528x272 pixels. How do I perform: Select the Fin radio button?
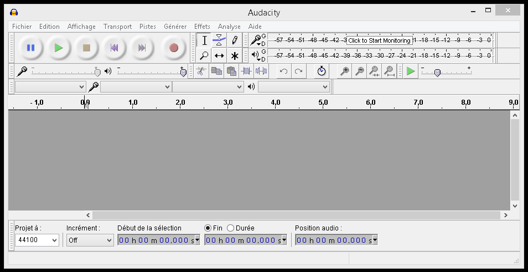click(x=208, y=228)
